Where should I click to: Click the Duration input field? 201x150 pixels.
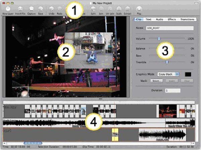(172, 90)
